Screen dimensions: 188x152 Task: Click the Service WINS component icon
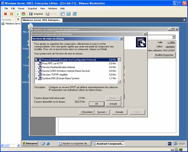pos(40,71)
